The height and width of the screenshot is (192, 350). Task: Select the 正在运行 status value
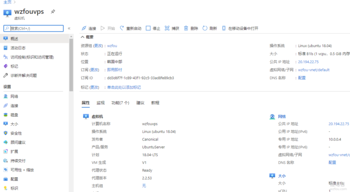click(115, 54)
